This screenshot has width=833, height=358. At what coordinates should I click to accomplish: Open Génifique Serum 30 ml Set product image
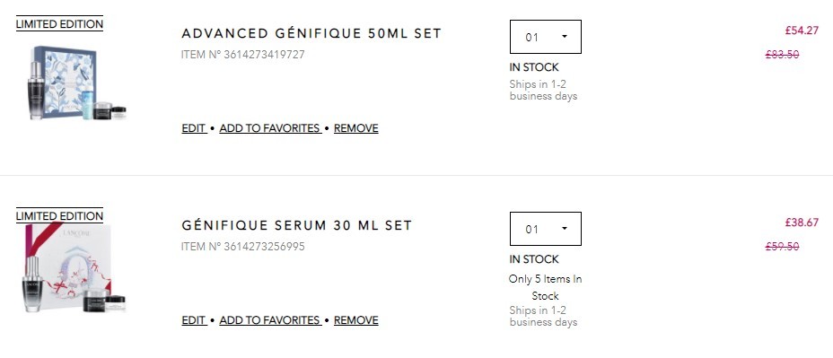click(75, 268)
